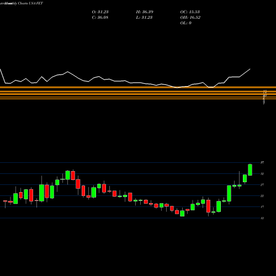Click the open value 'O: 31.23'
Image resolution: width=276 pixels, height=276 pixels.
pos(100,12)
